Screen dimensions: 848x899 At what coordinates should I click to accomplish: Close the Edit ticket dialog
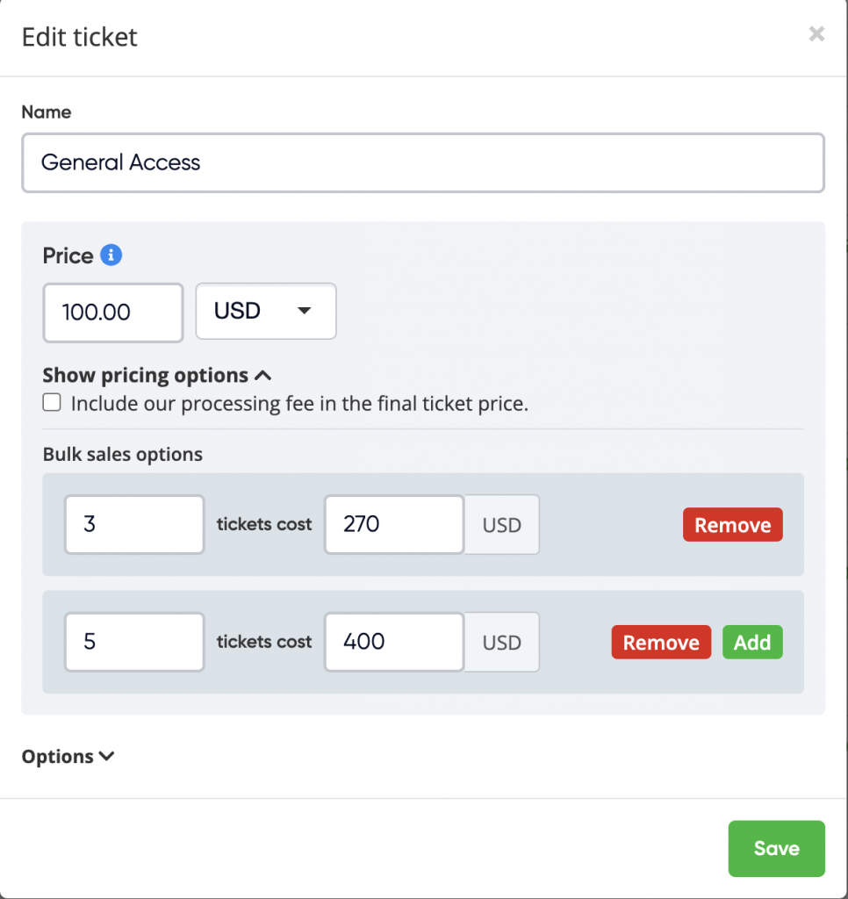click(816, 34)
